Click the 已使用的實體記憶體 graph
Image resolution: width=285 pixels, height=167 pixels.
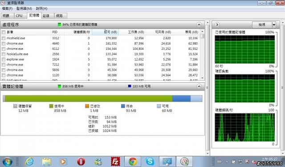point(244,49)
